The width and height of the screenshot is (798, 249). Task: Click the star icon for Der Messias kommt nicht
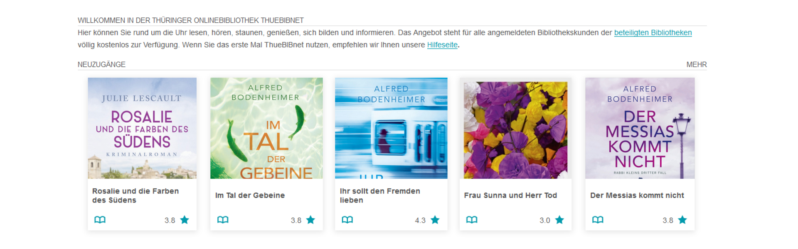pyautogui.click(x=682, y=220)
